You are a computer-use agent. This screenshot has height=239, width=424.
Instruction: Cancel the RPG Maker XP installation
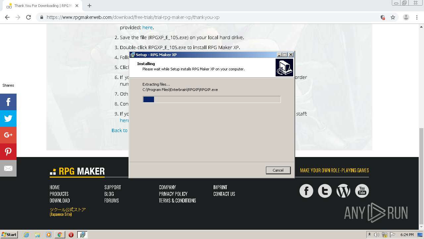278,170
